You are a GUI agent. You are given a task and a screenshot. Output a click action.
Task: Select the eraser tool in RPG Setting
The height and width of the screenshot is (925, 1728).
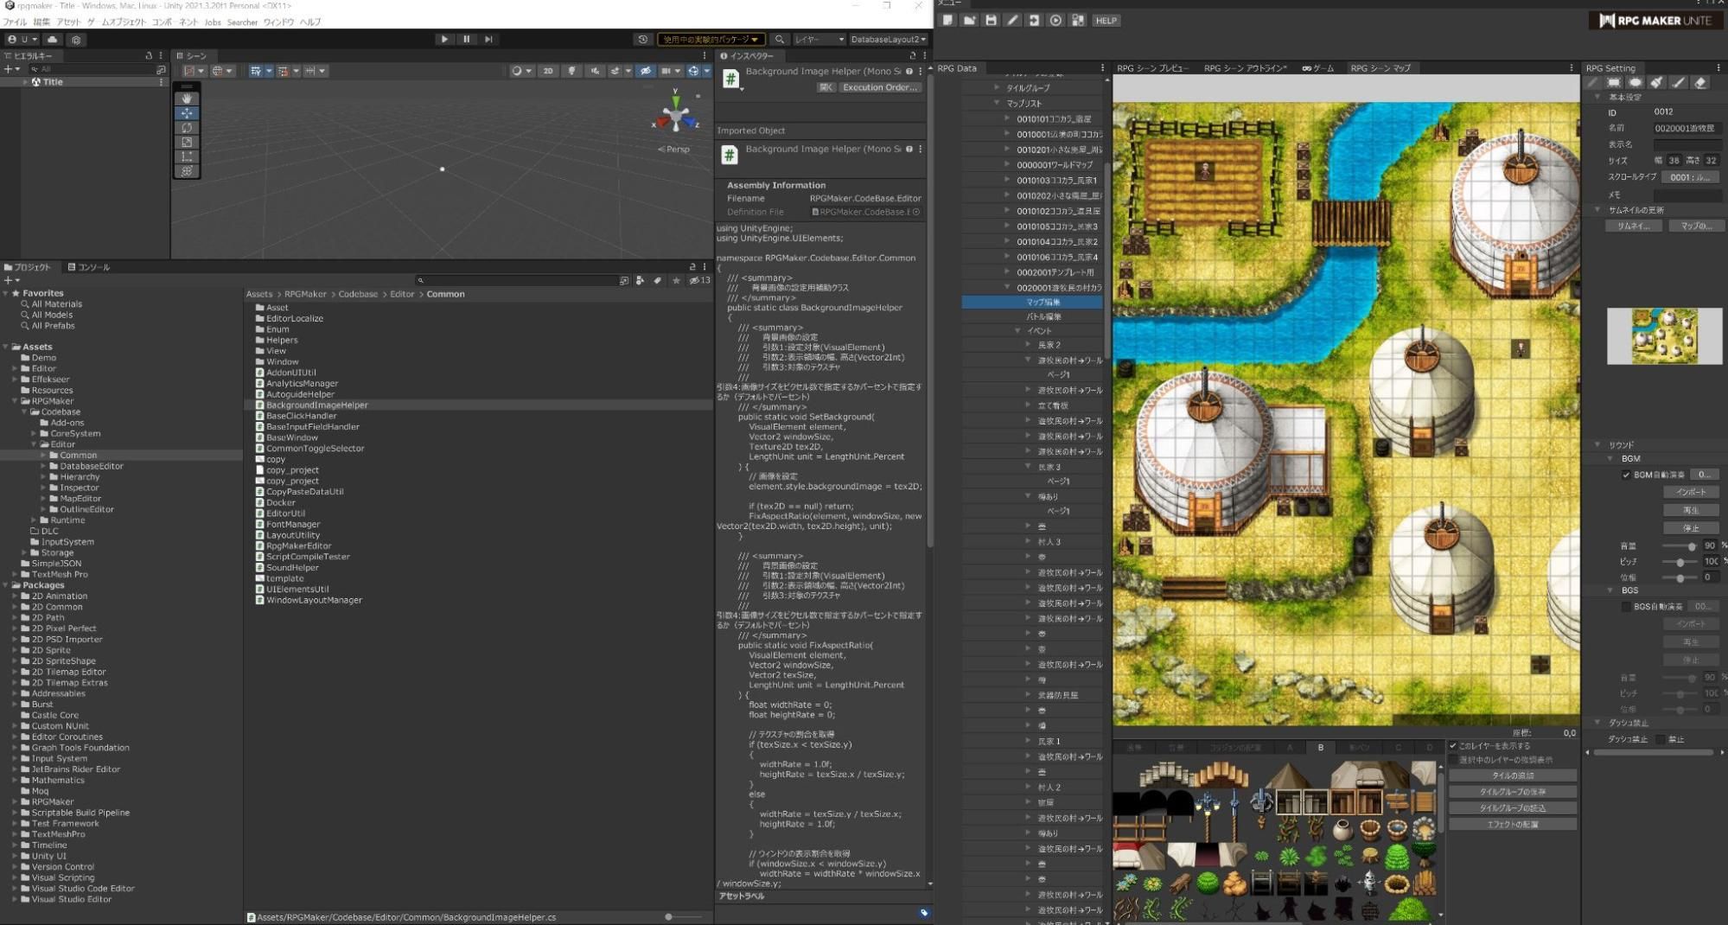click(x=1699, y=83)
